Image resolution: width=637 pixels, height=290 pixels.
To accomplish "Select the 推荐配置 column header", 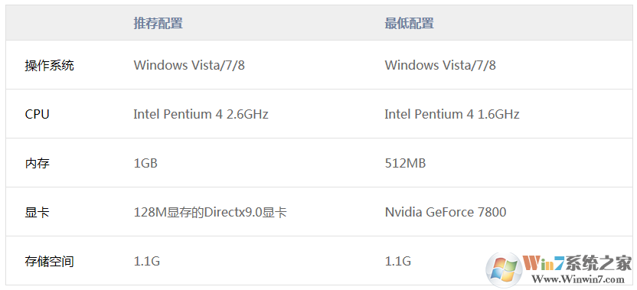I will [158, 23].
